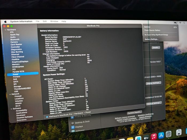
Task: Select Card Reader in sidebar
Action: click(16, 45)
